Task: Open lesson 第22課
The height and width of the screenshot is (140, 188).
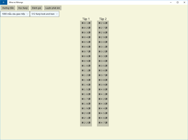Action: click(x=86, y=123)
